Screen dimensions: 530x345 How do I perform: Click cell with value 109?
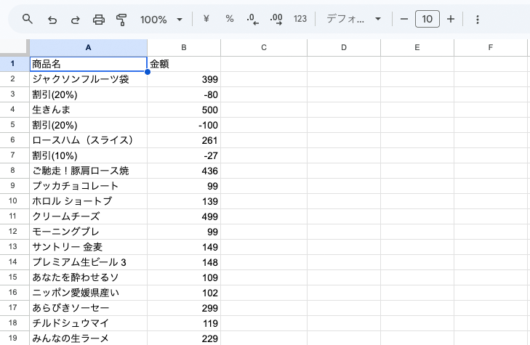[x=184, y=277]
